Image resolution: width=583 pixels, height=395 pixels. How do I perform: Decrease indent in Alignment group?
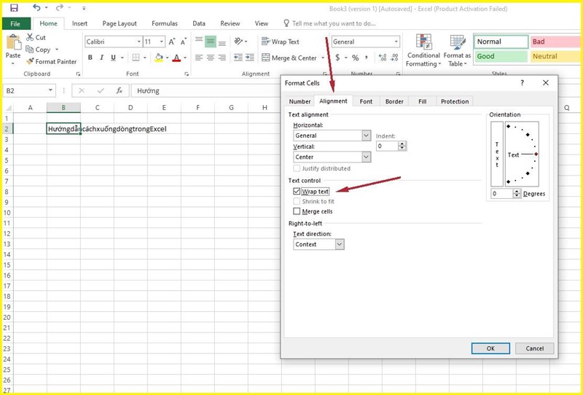point(238,58)
